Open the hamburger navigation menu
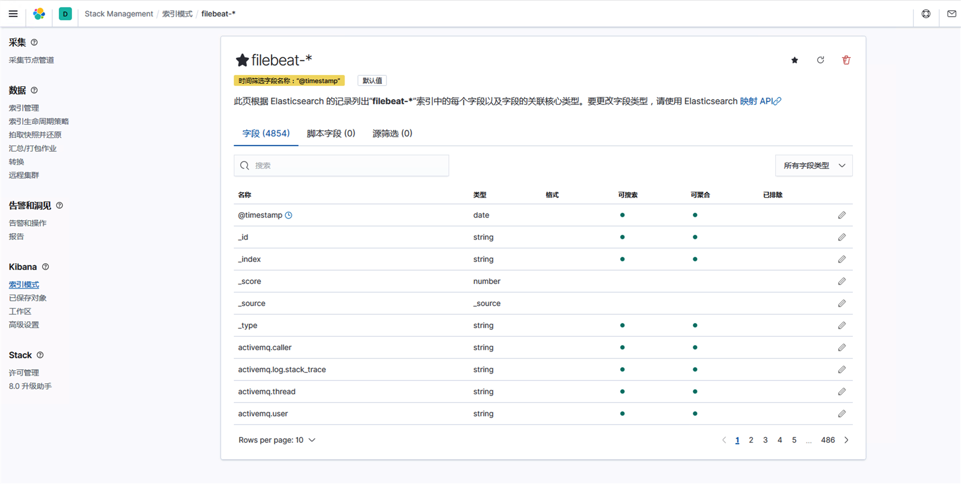 (x=13, y=14)
